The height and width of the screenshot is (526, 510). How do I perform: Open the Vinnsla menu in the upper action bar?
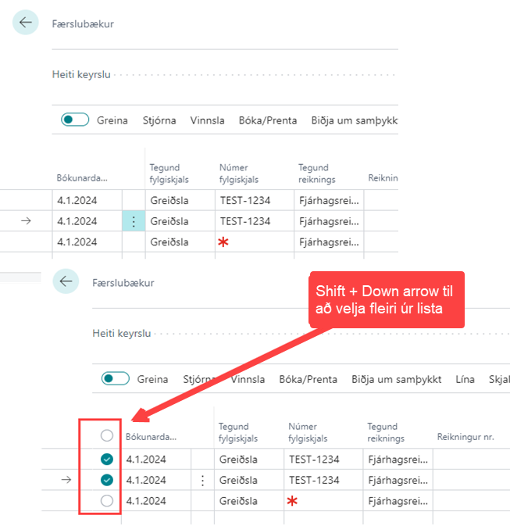tap(208, 120)
